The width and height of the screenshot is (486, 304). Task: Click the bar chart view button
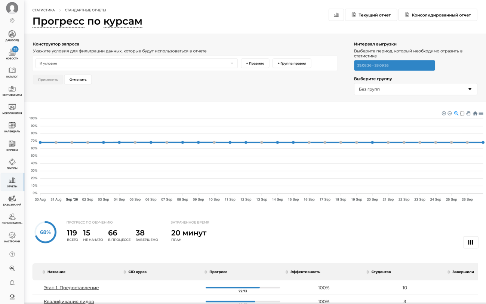336,15
